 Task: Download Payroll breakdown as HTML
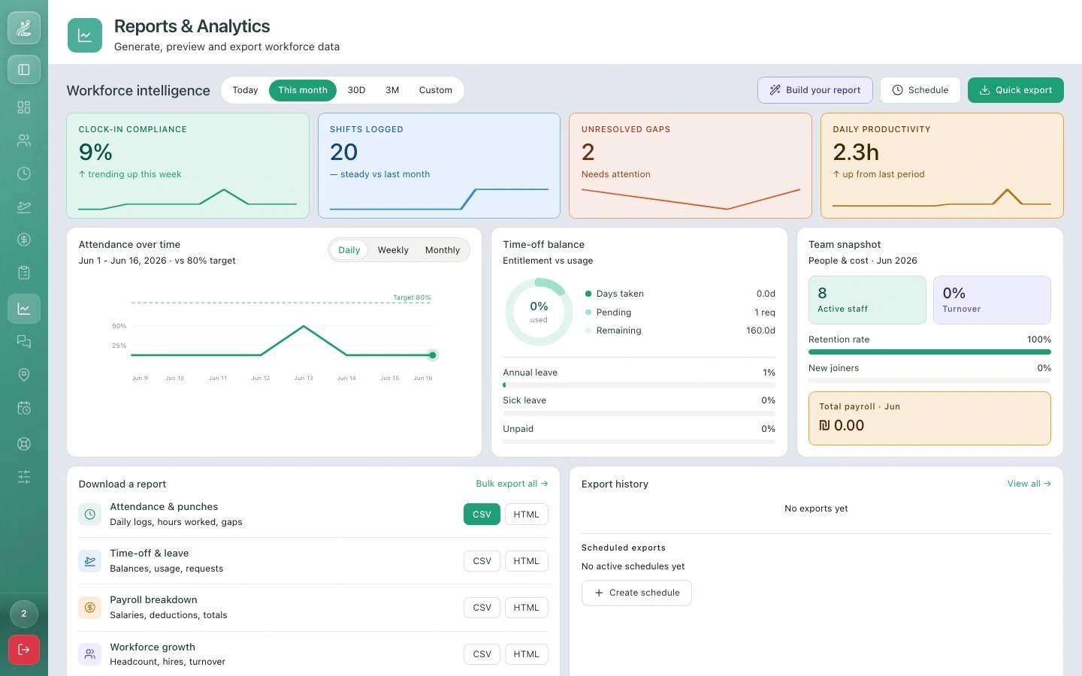point(526,608)
